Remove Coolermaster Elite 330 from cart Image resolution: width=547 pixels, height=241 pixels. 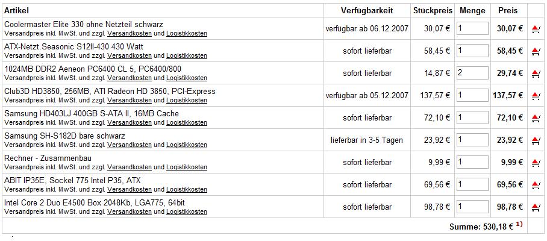pyautogui.click(x=536, y=29)
